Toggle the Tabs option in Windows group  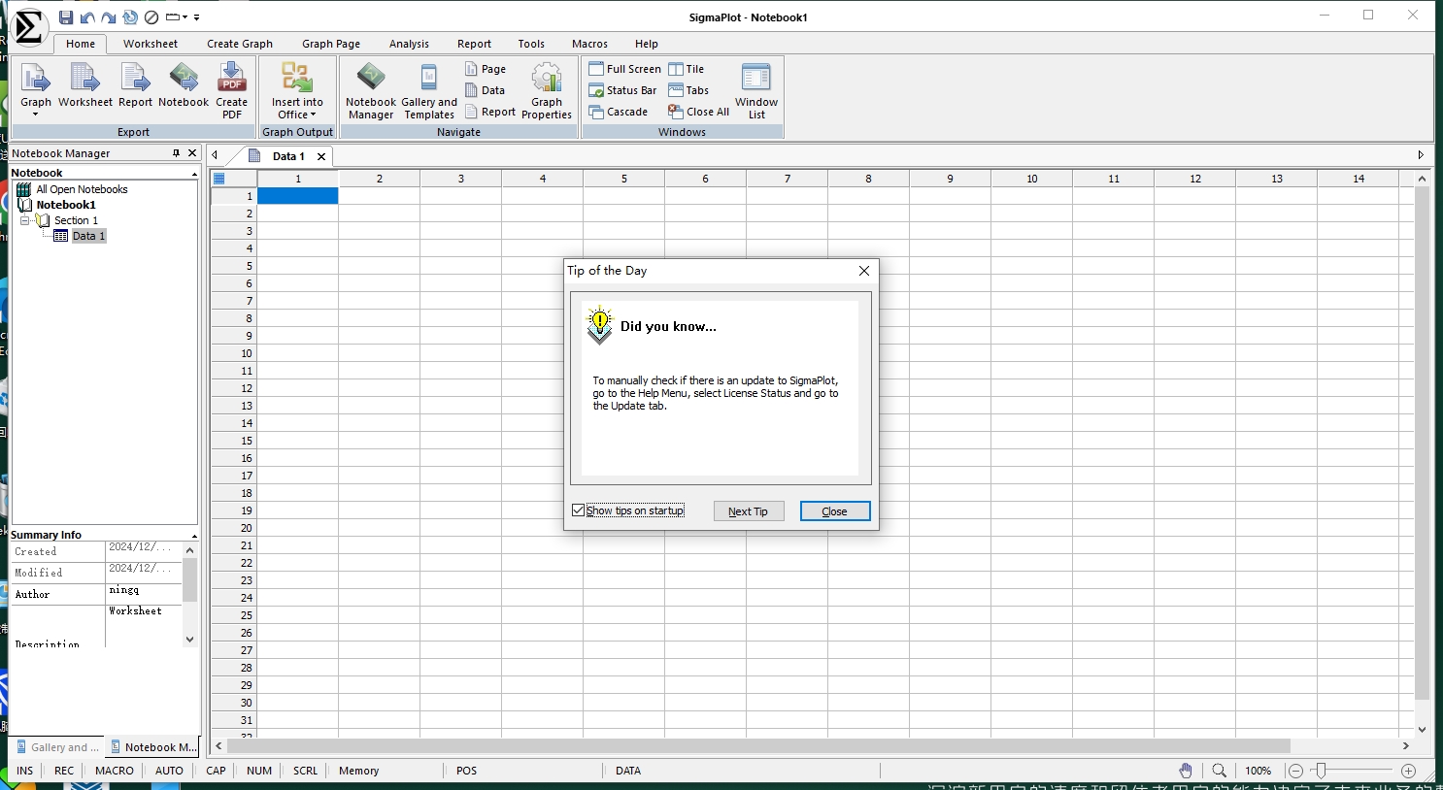pyautogui.click(x=688, y=90)
